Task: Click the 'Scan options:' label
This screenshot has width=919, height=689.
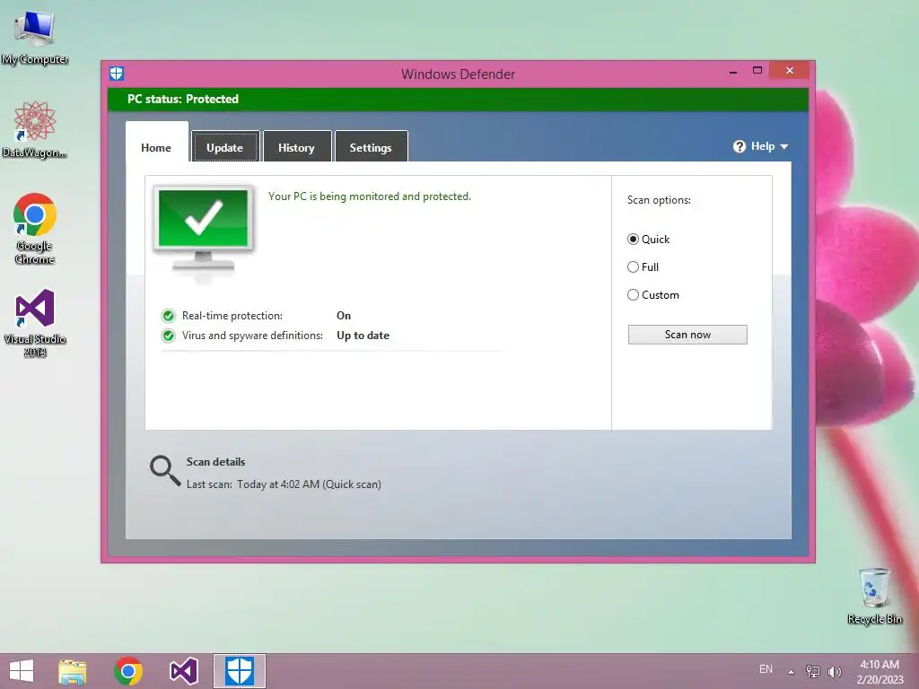Action: (x=659, y=200)
